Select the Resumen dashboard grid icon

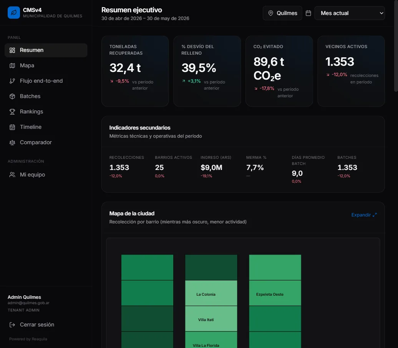pos(12,50)
